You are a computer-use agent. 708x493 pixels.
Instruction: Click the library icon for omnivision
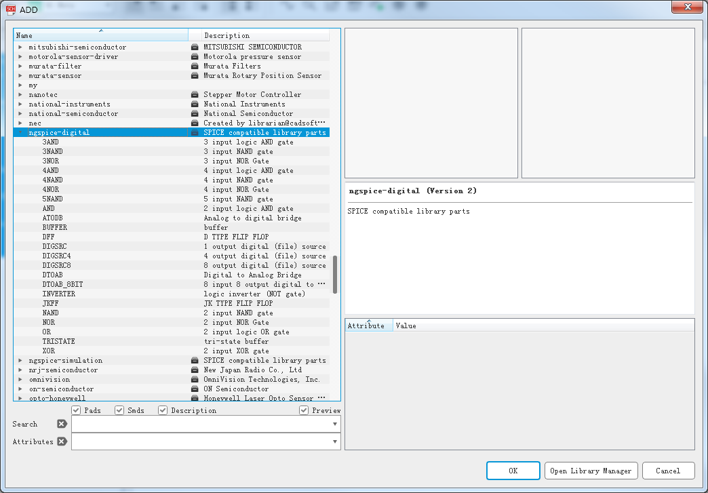pos(195,380)
